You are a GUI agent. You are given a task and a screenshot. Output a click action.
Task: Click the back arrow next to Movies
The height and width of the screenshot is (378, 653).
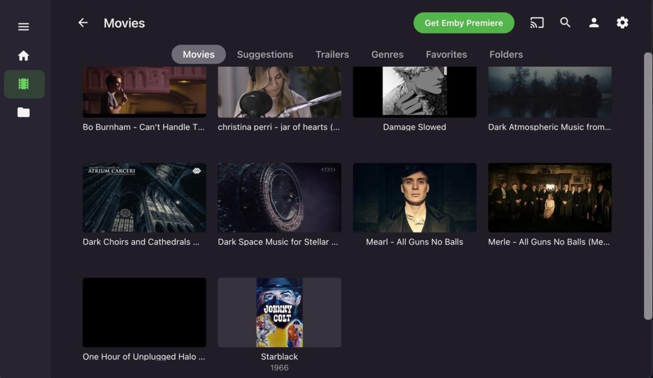pyautogui.click(x=82, y=23)
